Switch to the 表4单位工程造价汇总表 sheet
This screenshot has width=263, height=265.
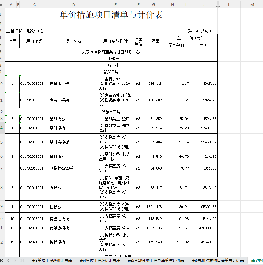tap(100, 261)
